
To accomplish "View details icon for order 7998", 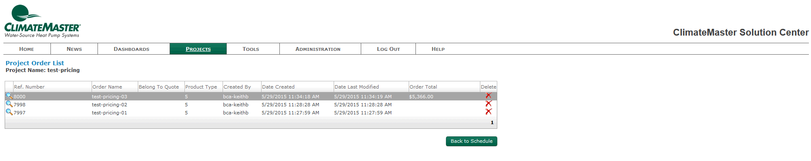I will 9,104.
